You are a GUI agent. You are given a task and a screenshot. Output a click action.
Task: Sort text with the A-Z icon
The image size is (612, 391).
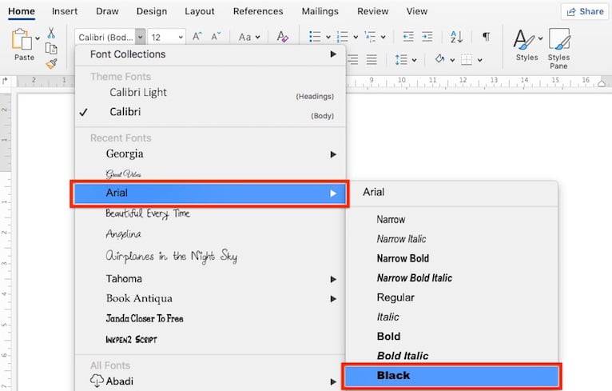point(456,37)
